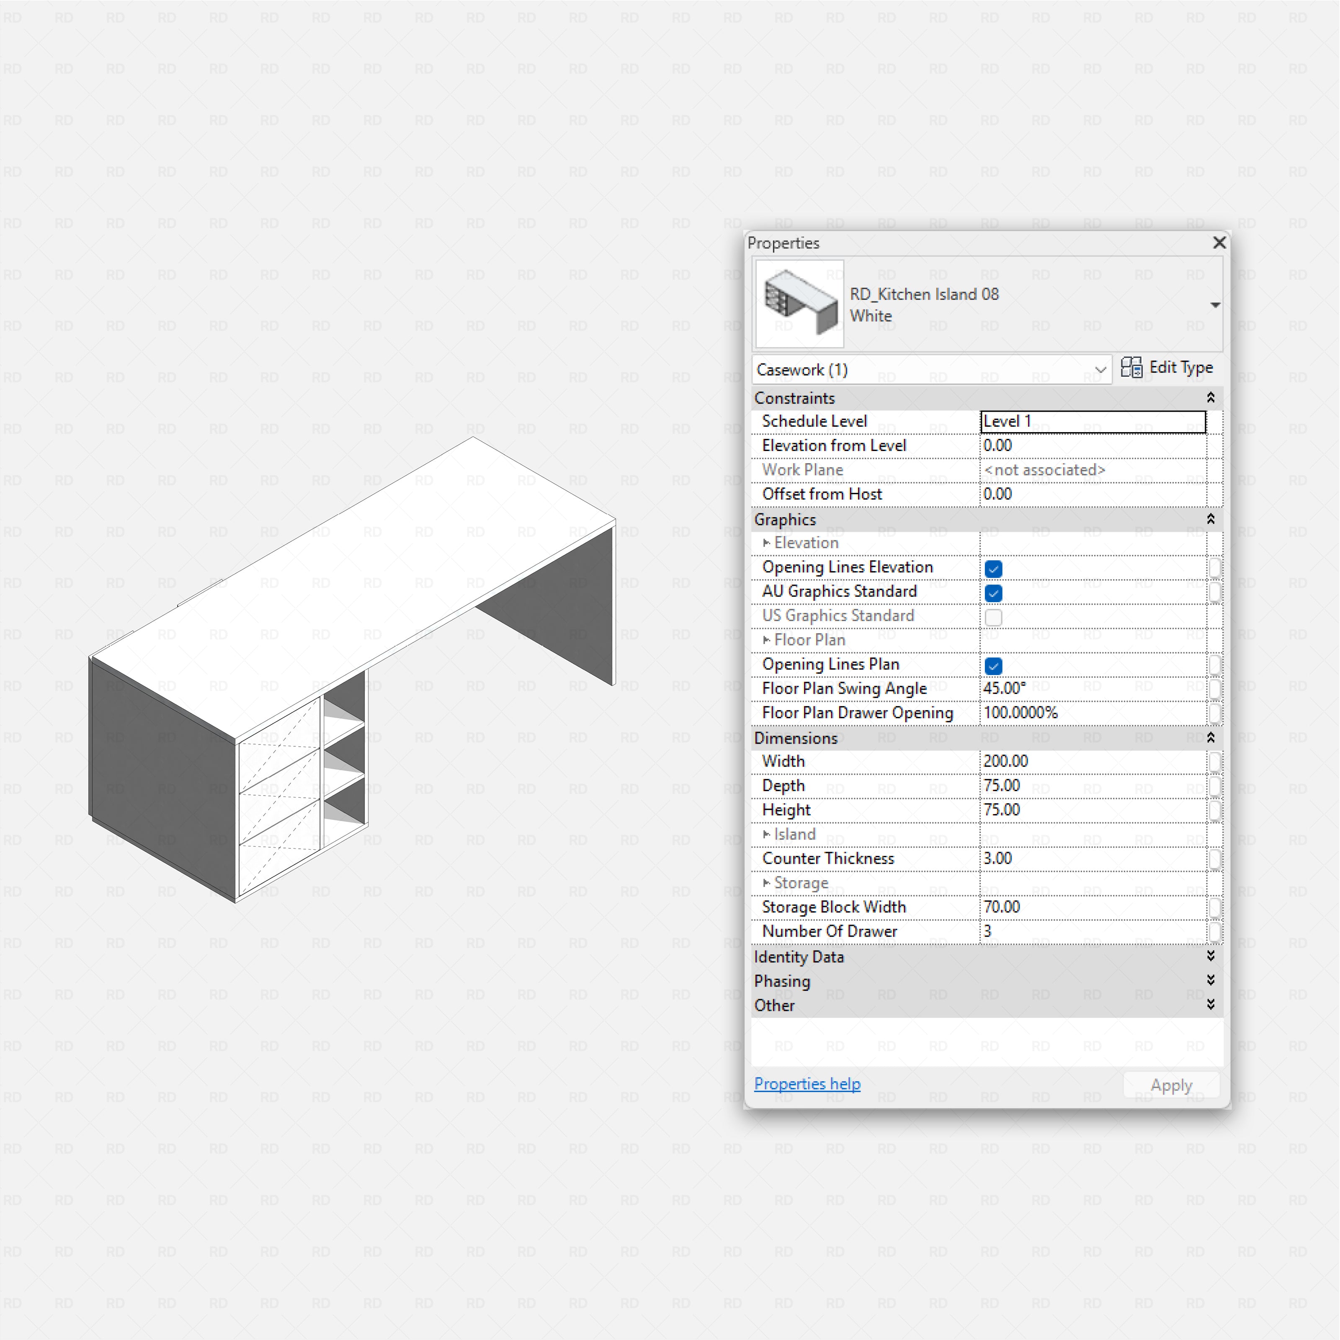1340x1340 pixels.
Task: Collapse the Constraints section
Action: [1210, 397]
